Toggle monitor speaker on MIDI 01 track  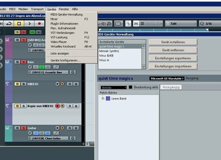click(62, 84)
